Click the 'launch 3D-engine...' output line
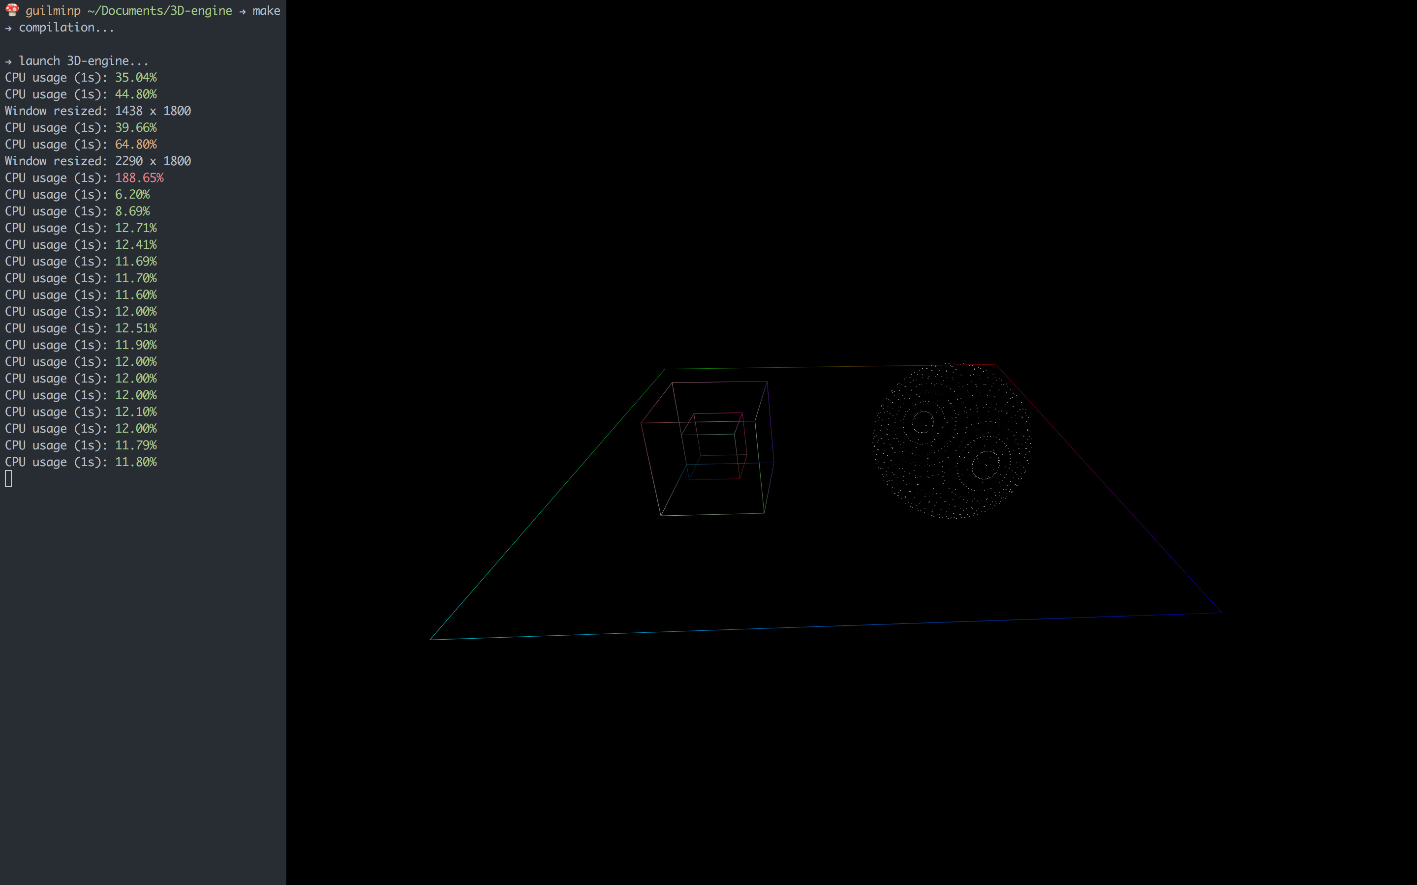1417x885 pixels. [x=83, y=61]
